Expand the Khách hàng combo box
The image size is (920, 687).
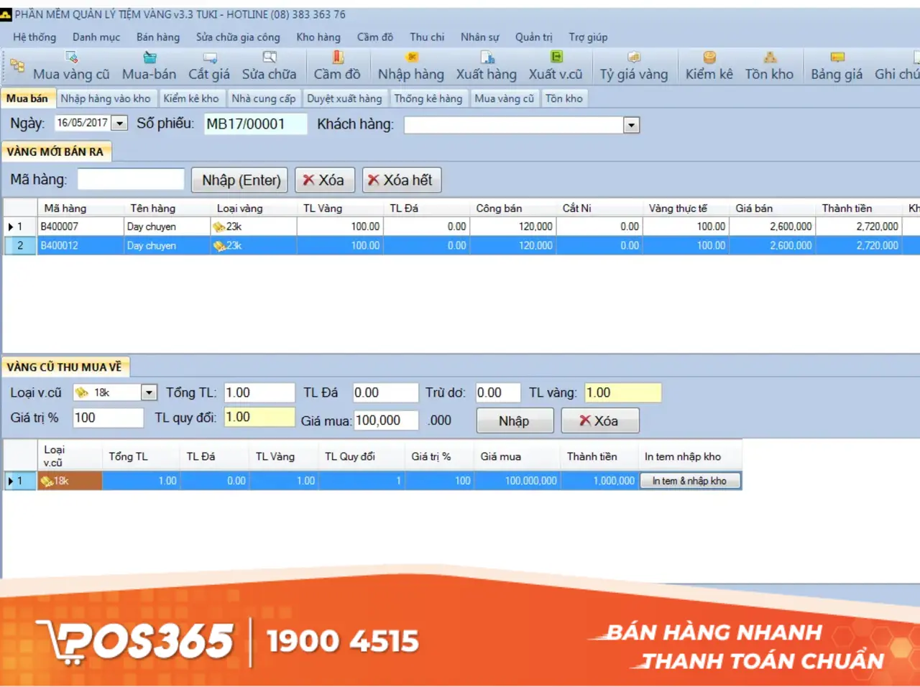click(631, 126)
